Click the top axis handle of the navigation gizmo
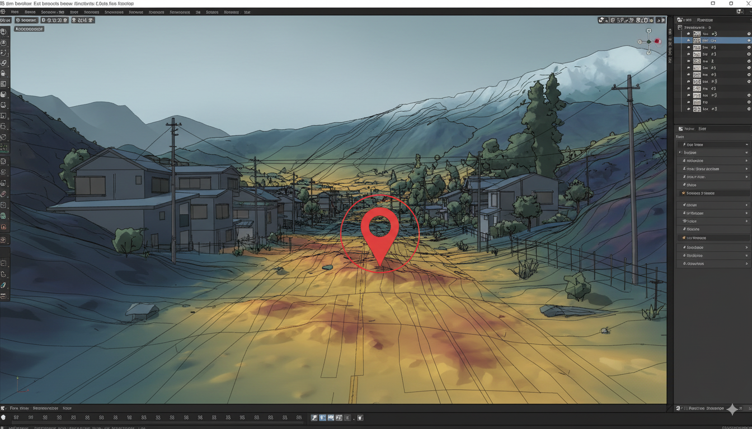Screen dimensions: 752x429 click(649, 31)
